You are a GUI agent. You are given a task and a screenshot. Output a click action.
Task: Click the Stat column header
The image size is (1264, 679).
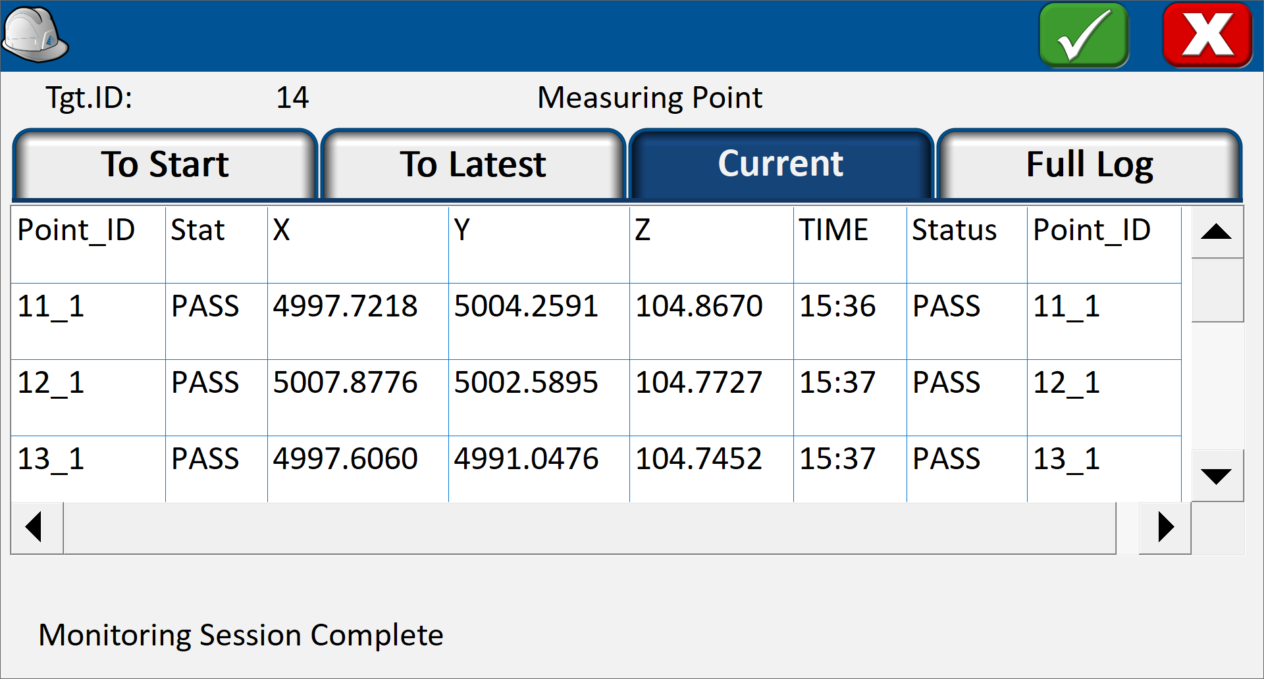pyautogui.click(x=217, y=245)
